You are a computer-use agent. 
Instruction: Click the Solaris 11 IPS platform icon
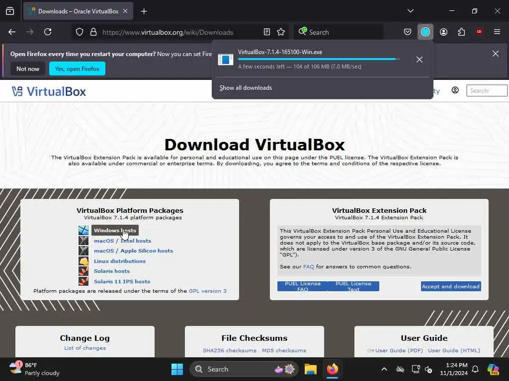click(x=84, y=281)
